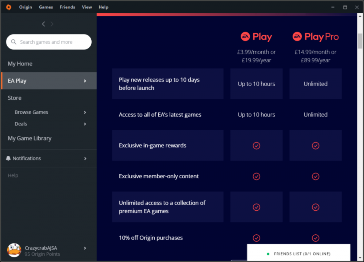The height and width of the screenshot is (262, 364).
Task: Click the EA Play price £3.99/month text
Action: pos(256,52)
